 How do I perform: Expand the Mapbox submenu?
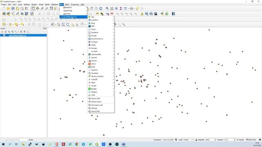(x=101, y=92)
